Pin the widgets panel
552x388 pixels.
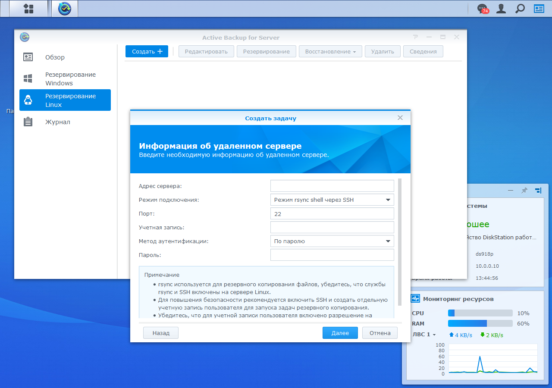coord(524,190)
